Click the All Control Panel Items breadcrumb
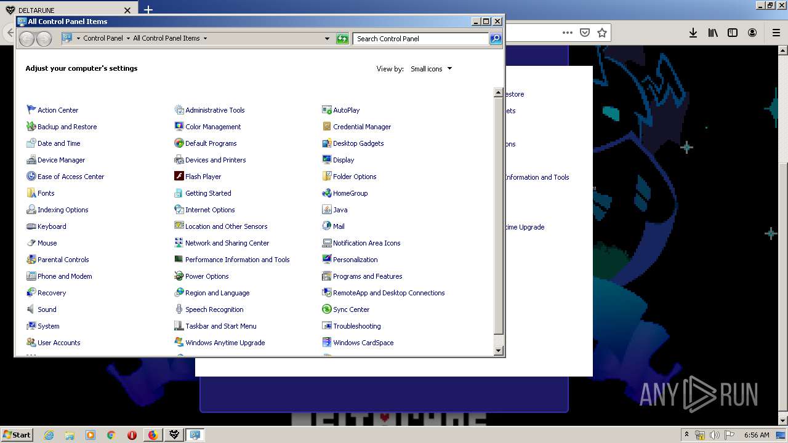This screenshot has width=788, height=443. pos(166,38)
